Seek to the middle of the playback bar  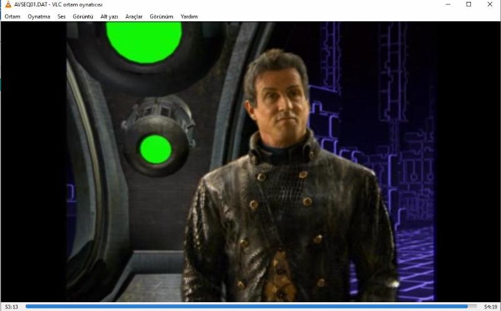click(x=250, y=307)
